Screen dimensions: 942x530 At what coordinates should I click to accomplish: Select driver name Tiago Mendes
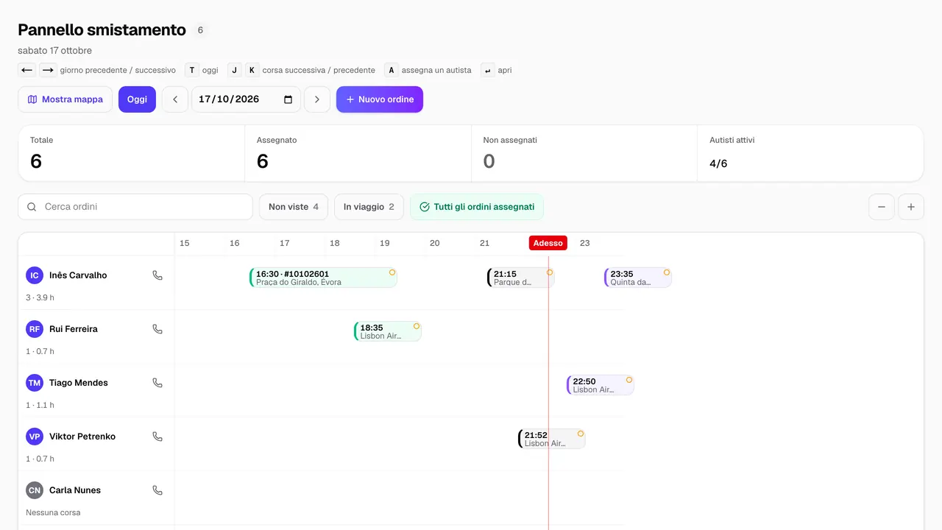[x=79, y=383]
